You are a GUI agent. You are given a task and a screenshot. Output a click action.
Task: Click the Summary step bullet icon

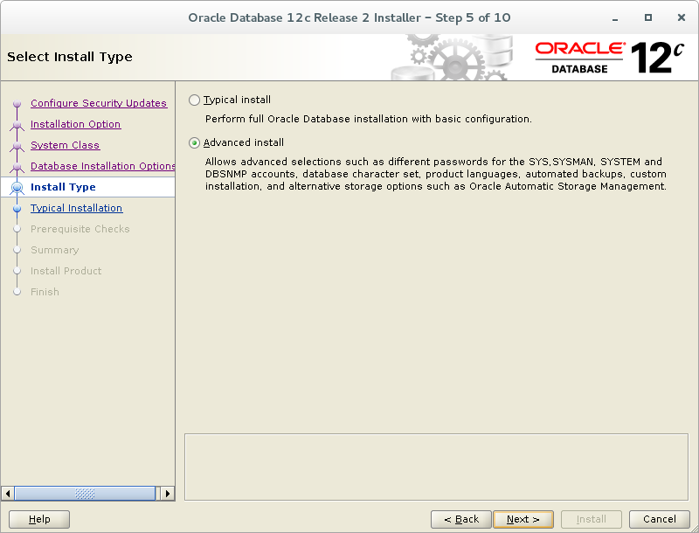(x=17, y=250)
